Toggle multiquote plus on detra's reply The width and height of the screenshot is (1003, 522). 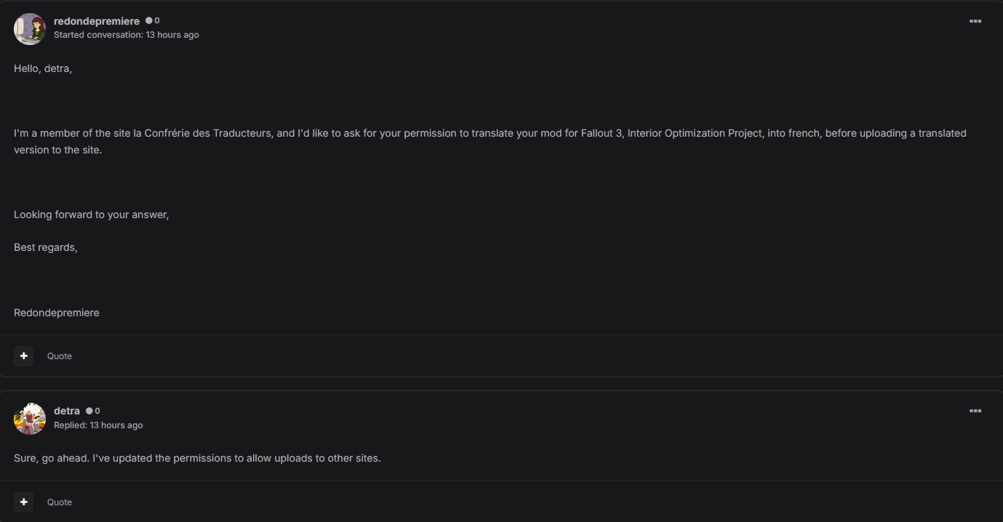23,502
